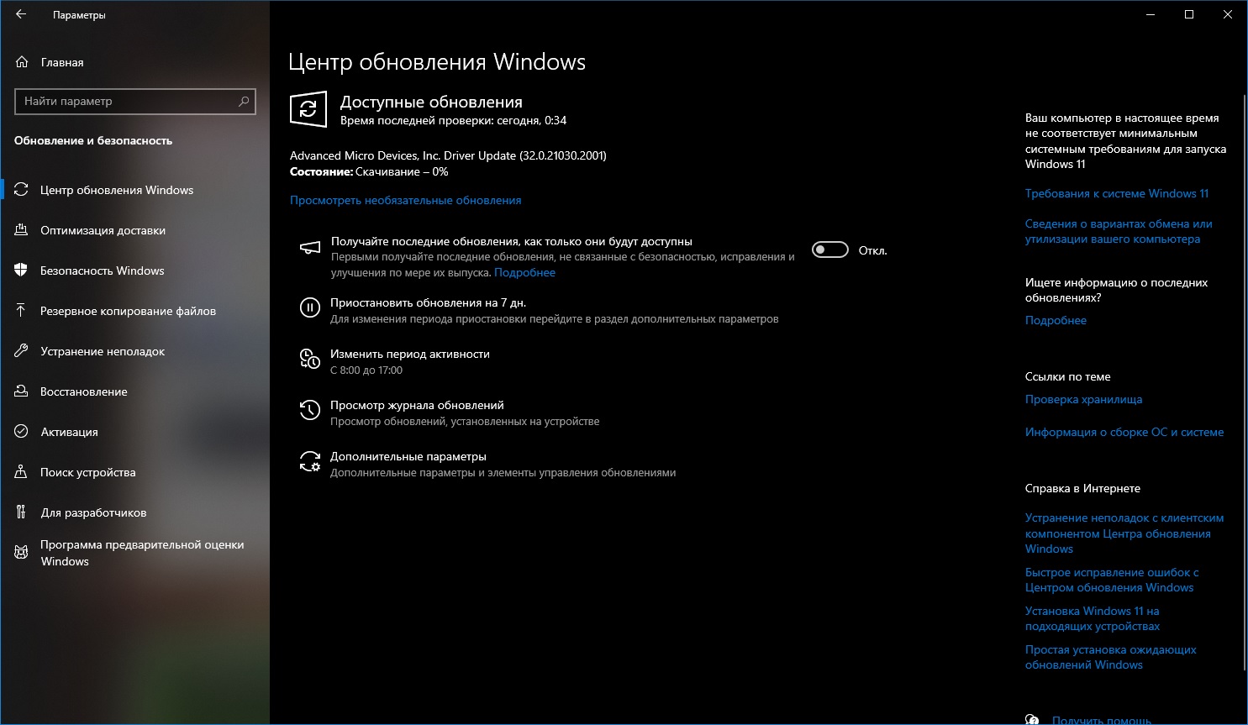Open 'Информация о сборке ОС и системе' link
The image size is (1248, 725).
click(1124, 432)
